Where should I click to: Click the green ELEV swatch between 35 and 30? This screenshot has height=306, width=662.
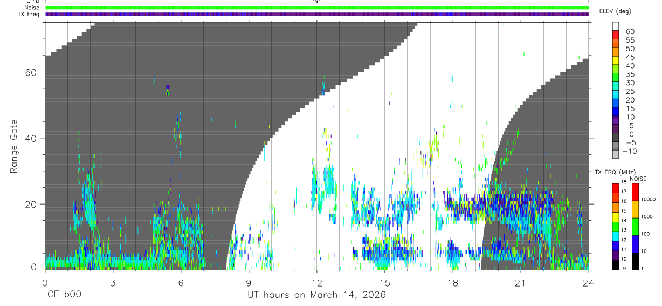pos(616,77)
